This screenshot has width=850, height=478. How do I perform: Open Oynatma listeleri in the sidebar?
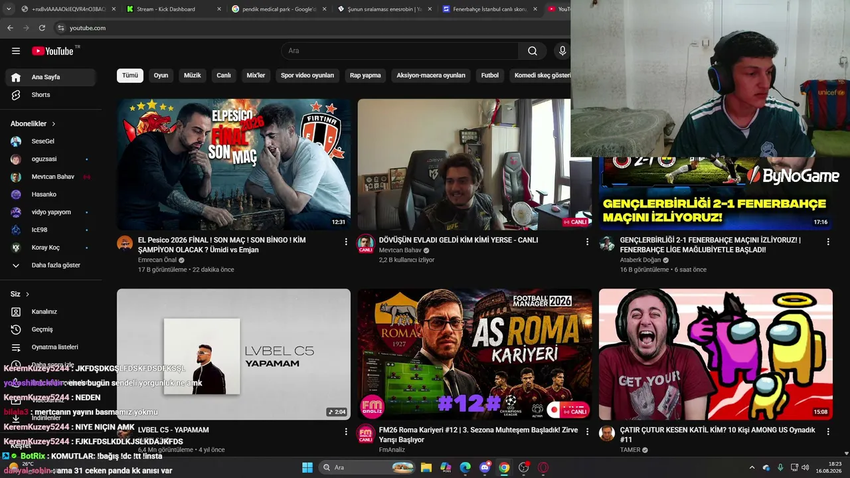50,347
